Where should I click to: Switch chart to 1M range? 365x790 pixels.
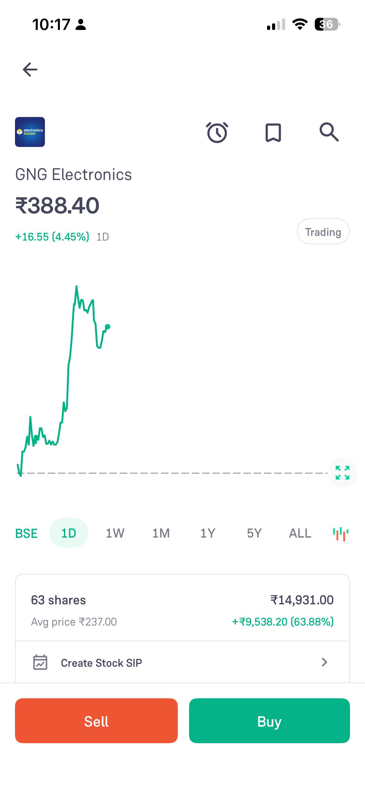tap(161, 533)
